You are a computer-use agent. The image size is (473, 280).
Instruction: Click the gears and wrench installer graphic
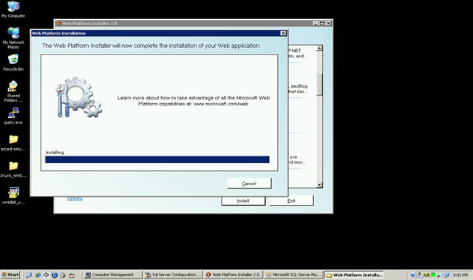tap(79, 97)
